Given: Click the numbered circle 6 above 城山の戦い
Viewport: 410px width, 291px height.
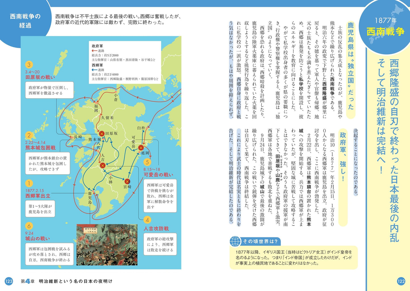Looking at the screenshot, I should (29, 226).
